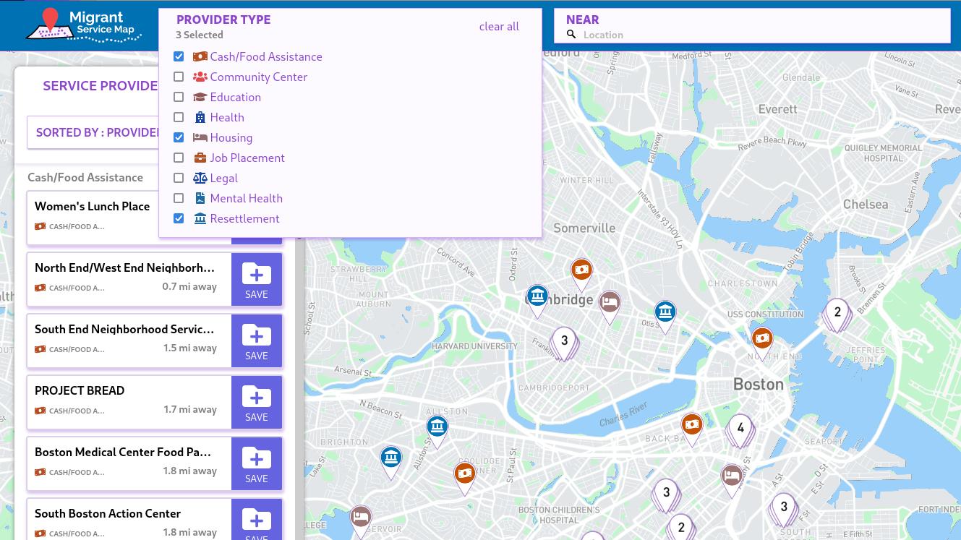Image resolution: width=961 pixels, height=540 pixels.
Task: Open cluster marker 2 at bottom of map
Action: pyautogui.click(x=680, y=528)
